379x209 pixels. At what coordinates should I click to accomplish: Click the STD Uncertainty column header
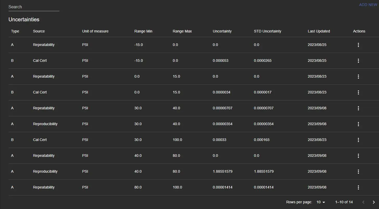(x=268, y=31)
